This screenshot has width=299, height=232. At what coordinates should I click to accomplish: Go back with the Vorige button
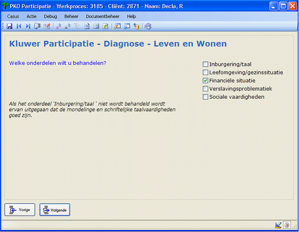20,210
